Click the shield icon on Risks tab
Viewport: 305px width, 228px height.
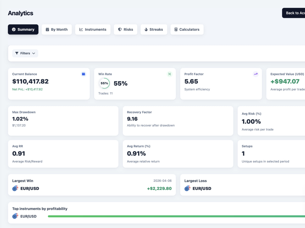tap(120, 29)
